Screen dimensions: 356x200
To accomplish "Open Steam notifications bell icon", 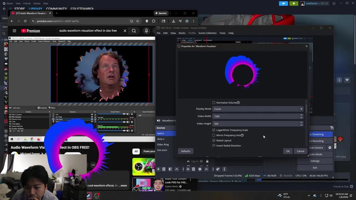I will pyautogui.click(x=294, y=3).
